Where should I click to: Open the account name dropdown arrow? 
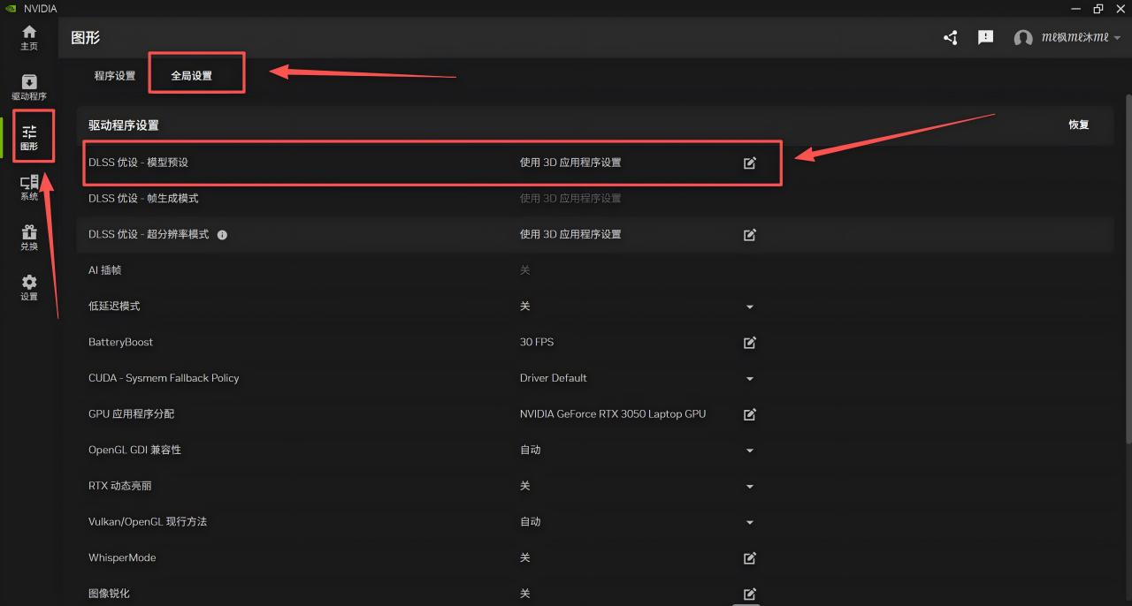coord(1117,38)
